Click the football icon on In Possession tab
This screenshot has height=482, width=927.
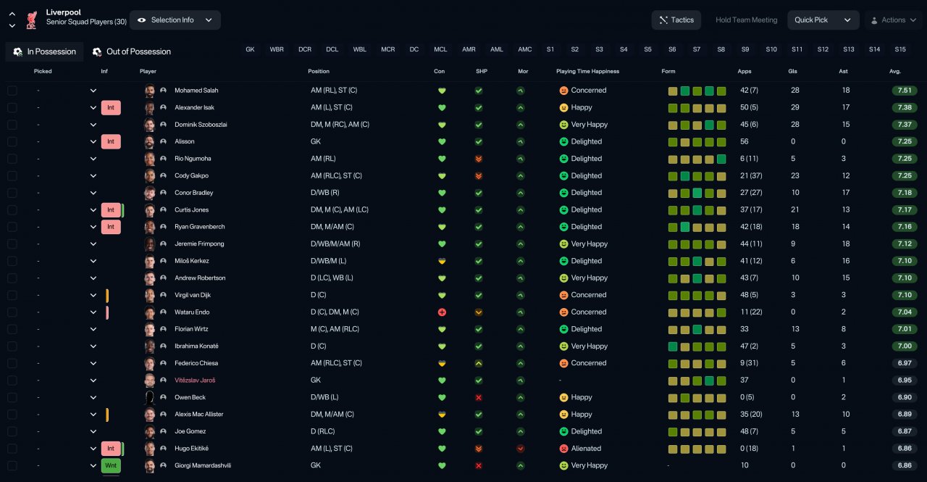click(x=18, y=52)
